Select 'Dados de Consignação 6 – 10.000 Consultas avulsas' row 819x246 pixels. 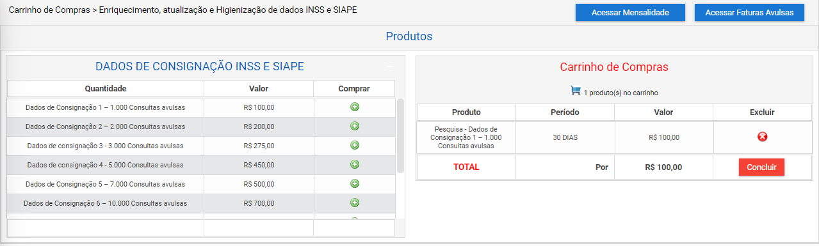[x=201, y=203]
